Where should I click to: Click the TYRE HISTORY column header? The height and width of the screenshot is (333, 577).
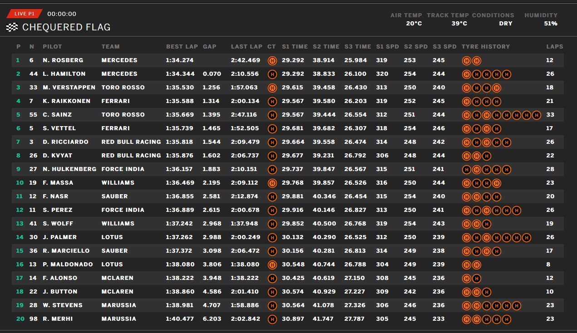[x=486, y=46]
